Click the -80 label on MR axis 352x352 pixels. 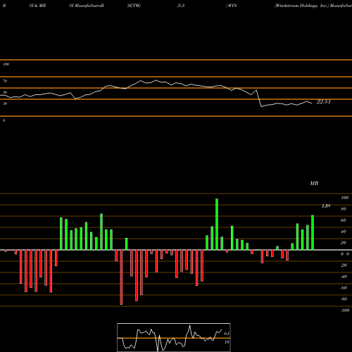[344, 299]
